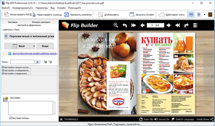Expand Настройки отображения… tree node
This screenshot has height=126, width=215.
tap(3, 70)
